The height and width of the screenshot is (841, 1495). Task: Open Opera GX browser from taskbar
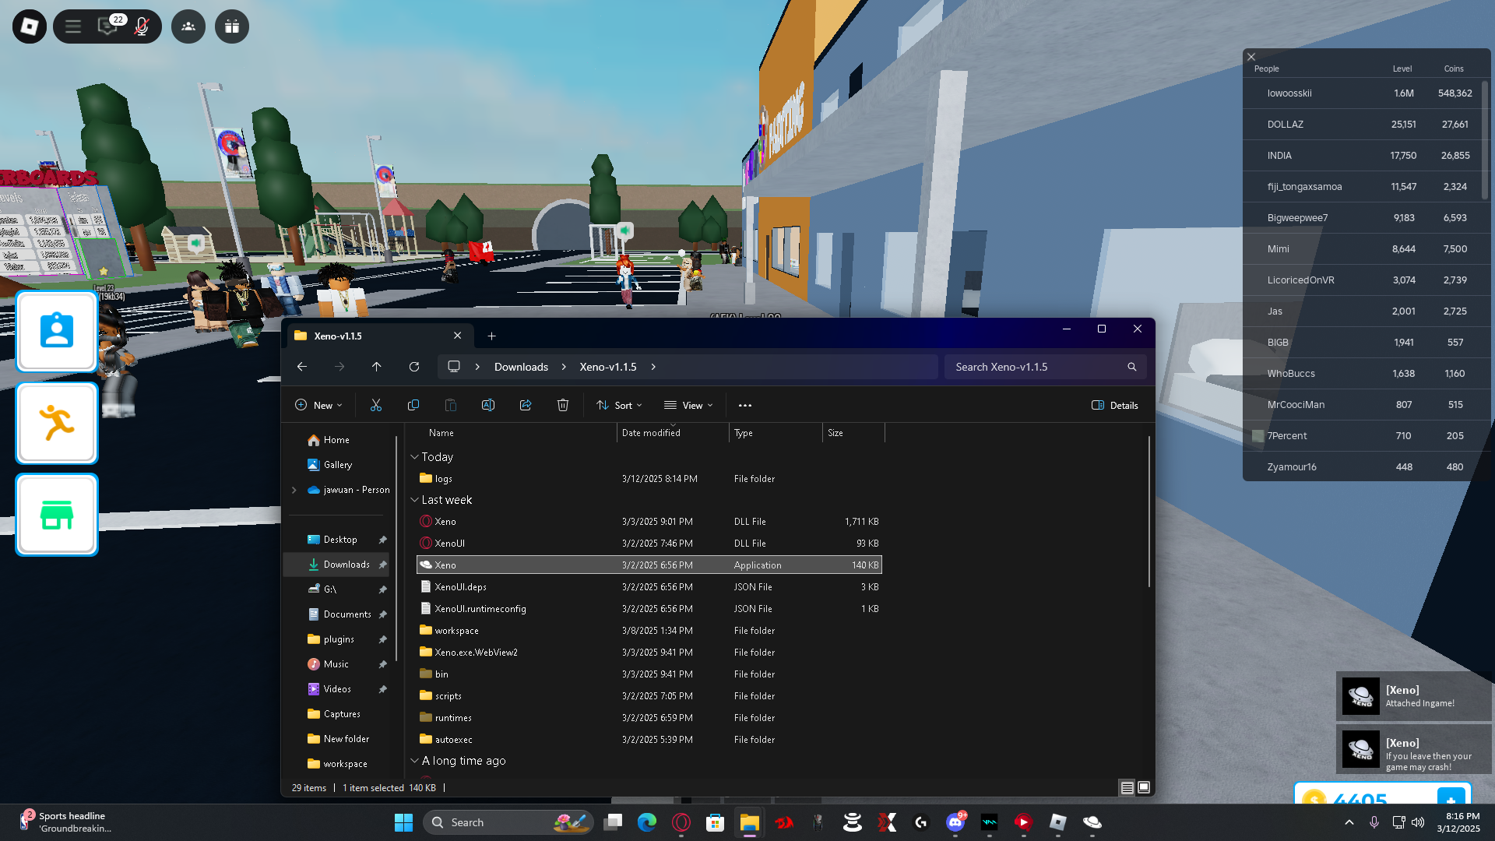click(x=681, y=822)
